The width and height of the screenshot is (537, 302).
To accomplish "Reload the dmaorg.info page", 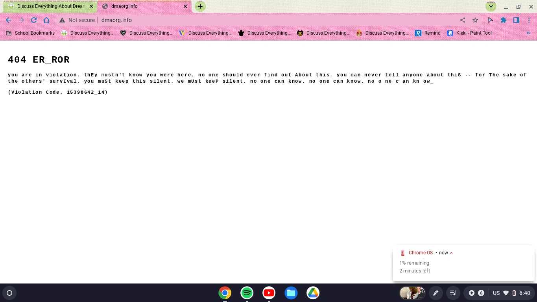I will pyautogui.click(x=34, y=20).
